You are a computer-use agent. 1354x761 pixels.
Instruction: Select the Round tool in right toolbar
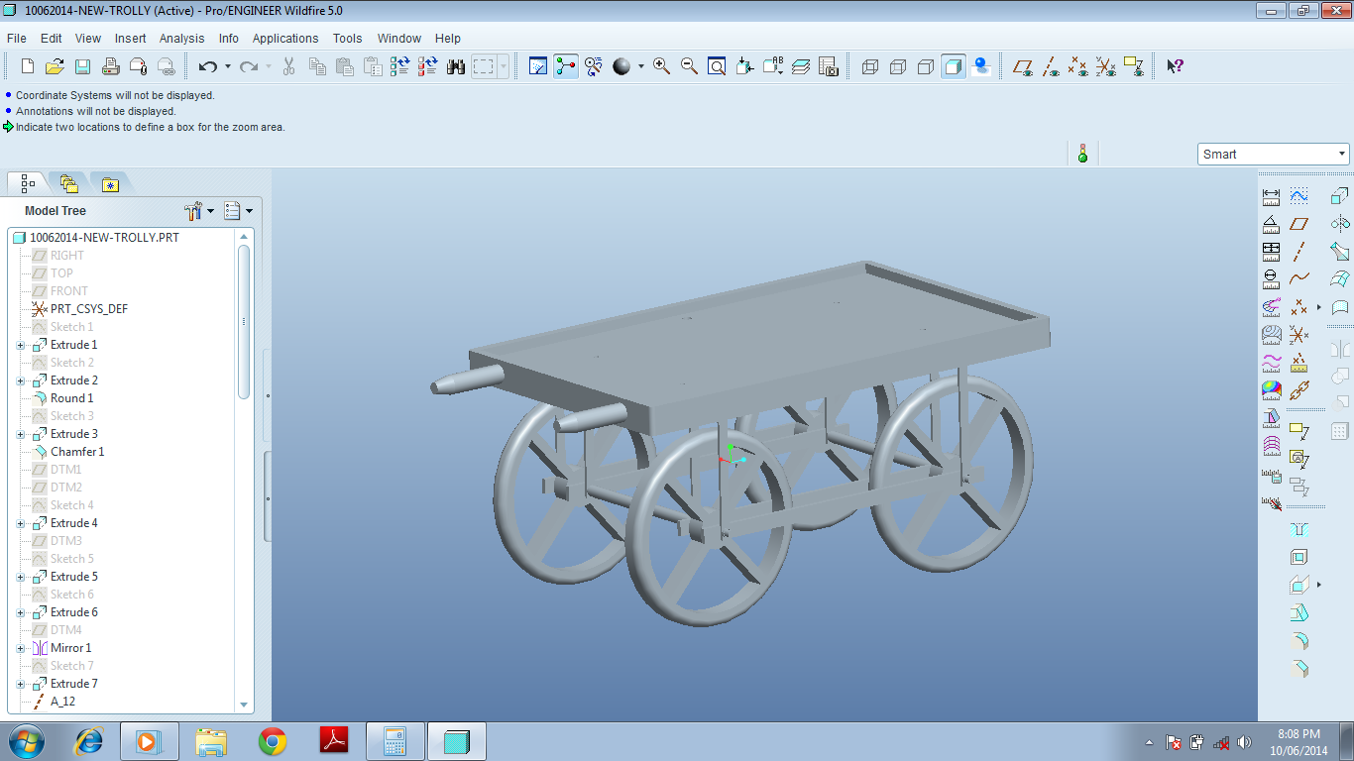[x=1298, y=640]
